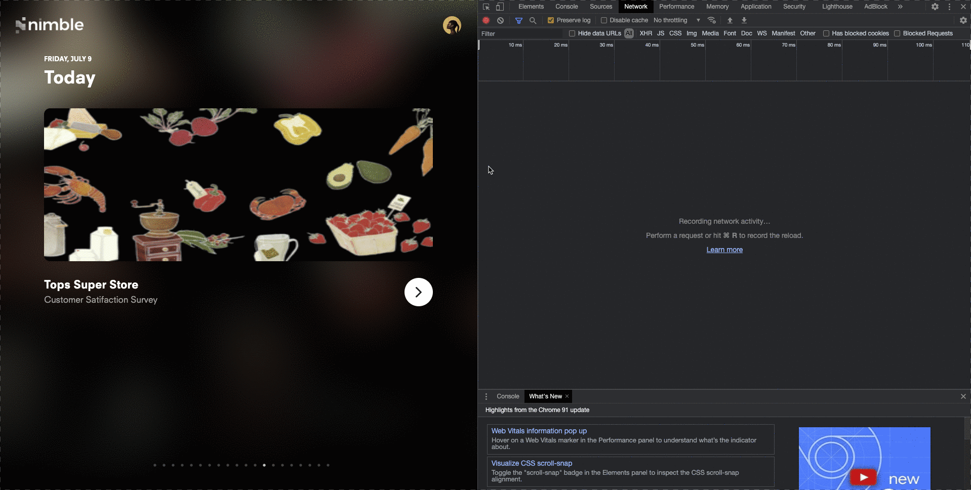Play the What's New YouTube video
Screen dimensions: 971x490
tap(864, 477)
